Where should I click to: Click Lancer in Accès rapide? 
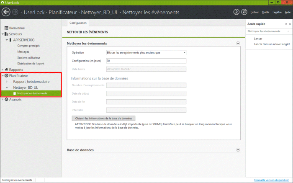click(x=258, y=39)
